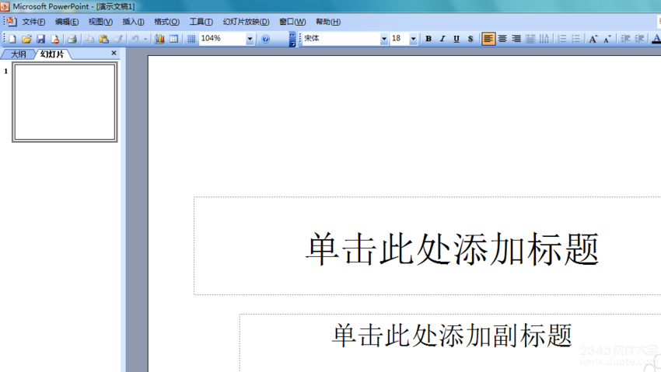Click the font size 18 field
Viewport: 661px width, 372px height.
399,39
